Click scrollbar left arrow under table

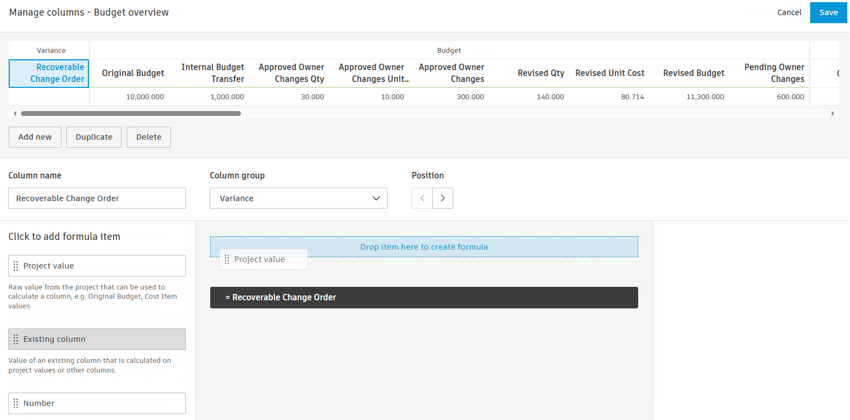click(x=15, y=113)
